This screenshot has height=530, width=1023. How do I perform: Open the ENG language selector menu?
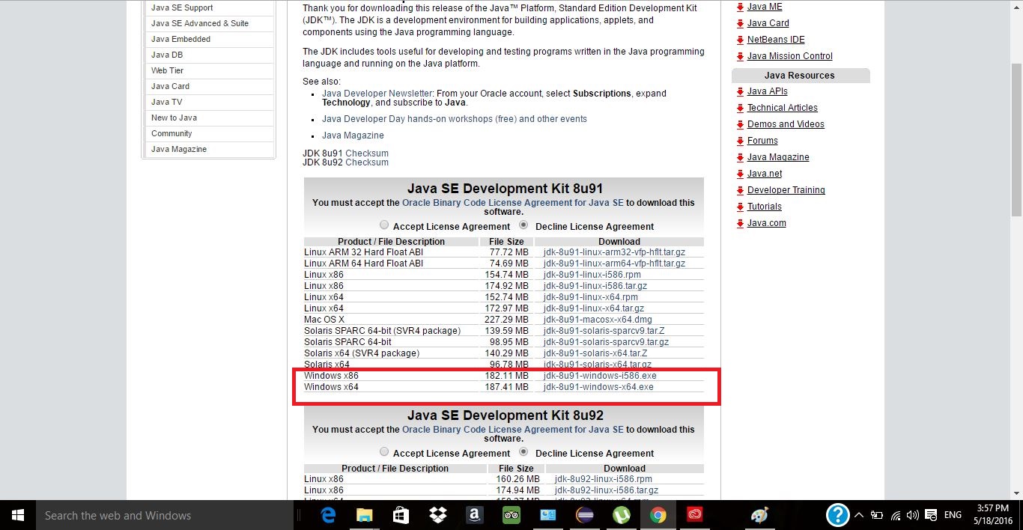point(952,515)
